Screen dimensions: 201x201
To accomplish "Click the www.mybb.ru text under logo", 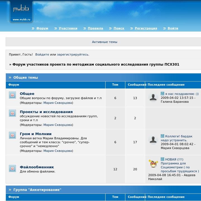I will point(21,20).
